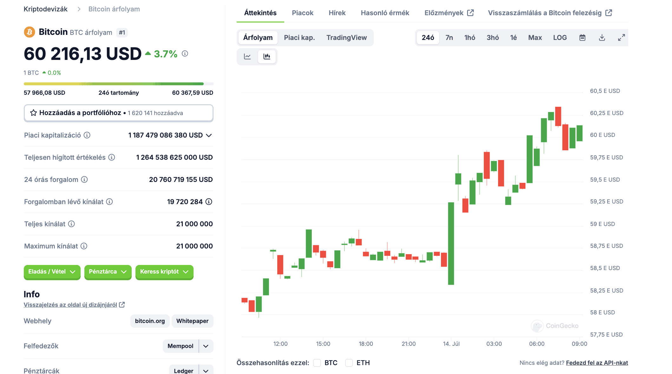This screenshot has width=672, height=374.
Task: Click the Bitcoin orange logo icon
Action: (x=30, y=32)
